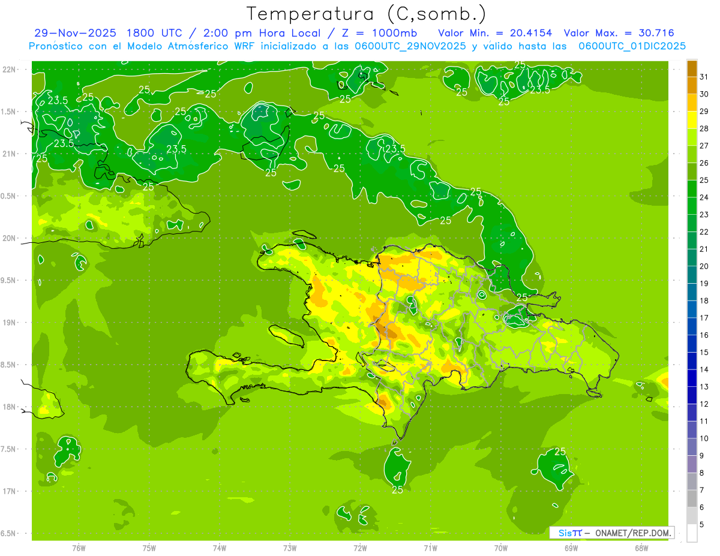Click the green swatch between 24 and 25
Screen dimensions: 720x556
(x=692, y=189)
